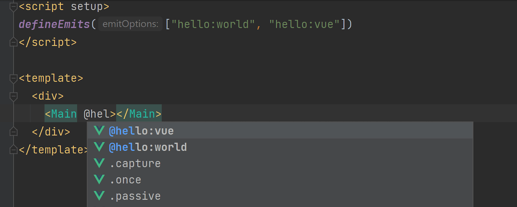
Task: Fold the opening div element
Action: click(13, 96)
